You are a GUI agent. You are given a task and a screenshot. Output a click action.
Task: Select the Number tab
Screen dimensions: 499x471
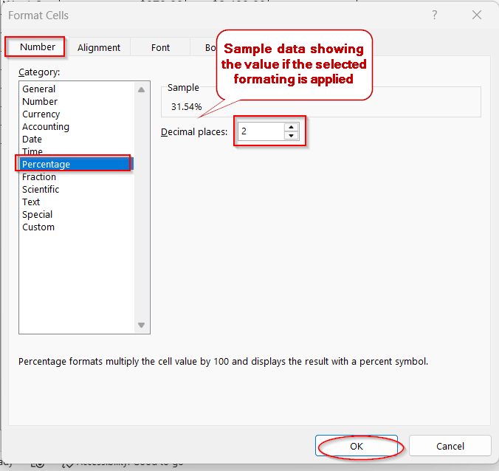click(x=38, y=47)
